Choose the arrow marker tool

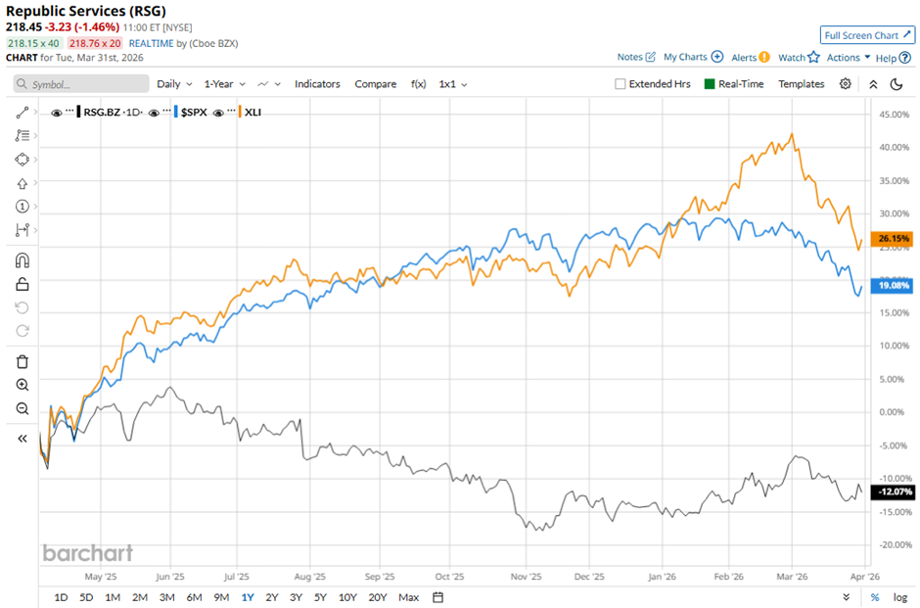coord(23,184)
